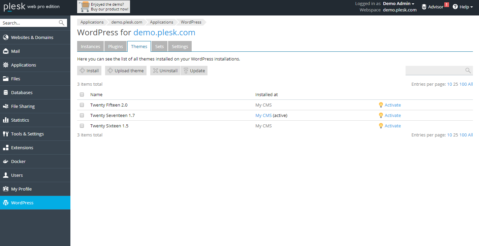Sort by the Installed at column header

tap(266, 94)
